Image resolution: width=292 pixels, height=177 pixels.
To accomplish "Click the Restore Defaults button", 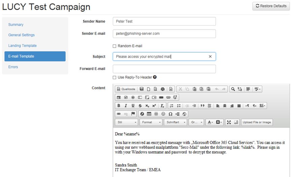I will 271,6.
